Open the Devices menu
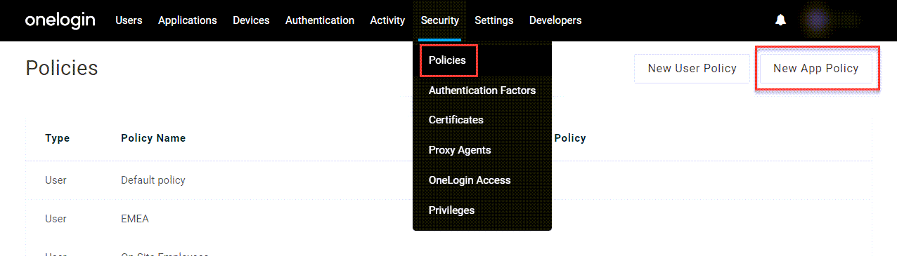The width and height of the screenshot is (897, 256). [x=251, y=20]
